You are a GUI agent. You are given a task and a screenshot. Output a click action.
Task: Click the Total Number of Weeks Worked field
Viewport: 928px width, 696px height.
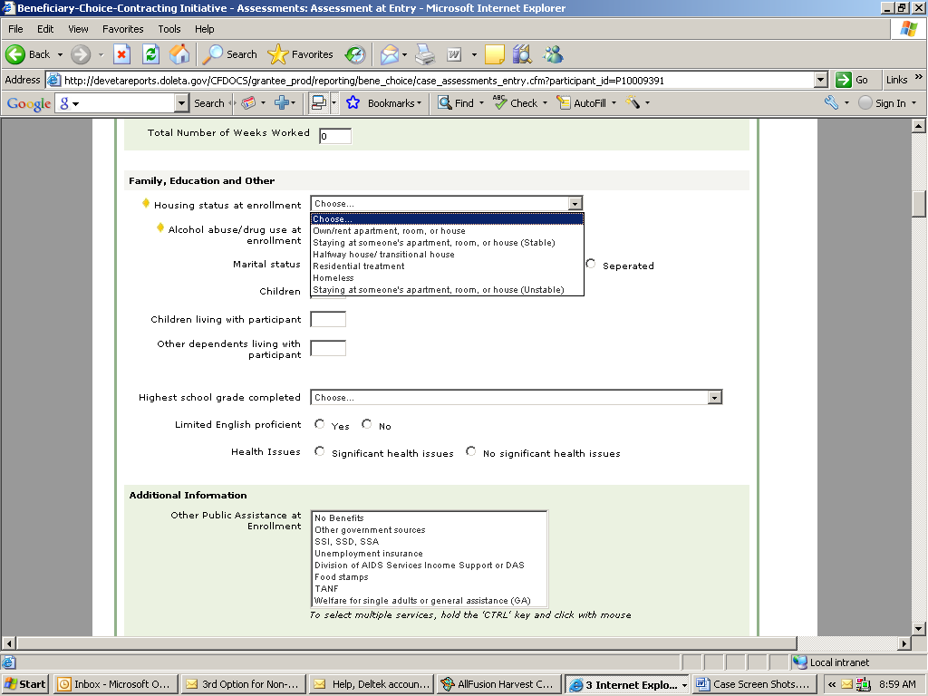pyautogui.click(x=334, y=136)
